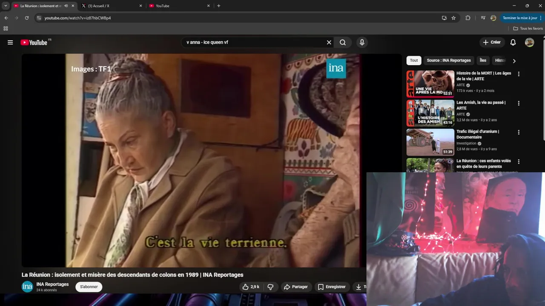Click the INA watermark in the video
This screenshot has width=545, height=306.
[x=336, y=69]
